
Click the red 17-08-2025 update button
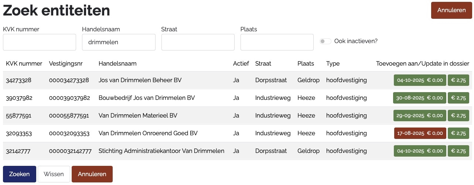420,133
